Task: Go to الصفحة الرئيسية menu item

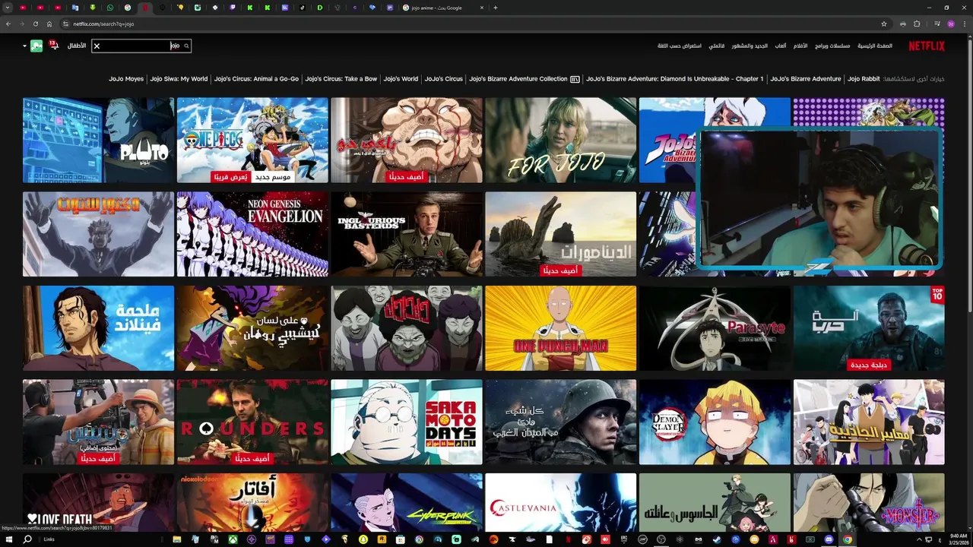Action: tap(875, 46)
